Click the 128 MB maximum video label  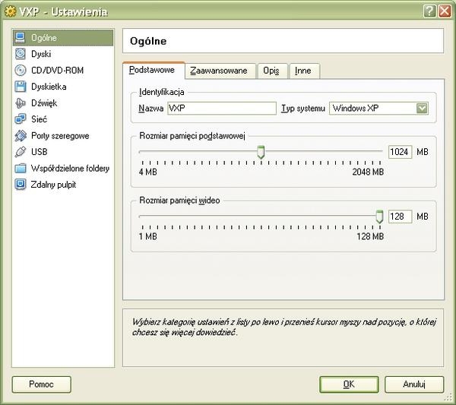370,236
